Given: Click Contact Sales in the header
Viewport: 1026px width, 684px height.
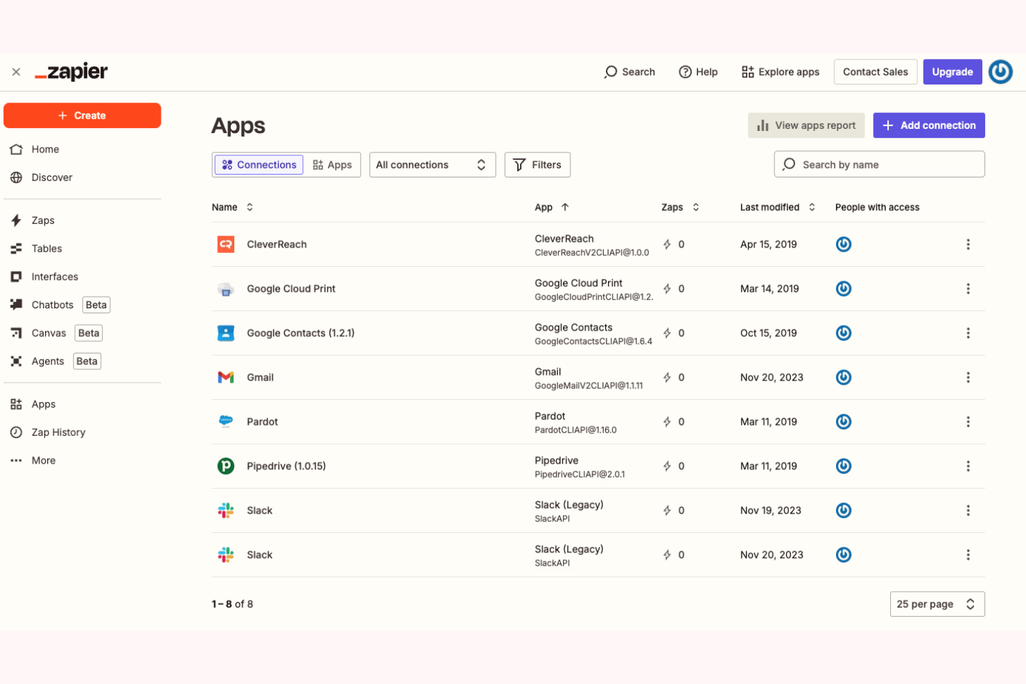Looking at the screenshot, I should click(x=876, y=72).
